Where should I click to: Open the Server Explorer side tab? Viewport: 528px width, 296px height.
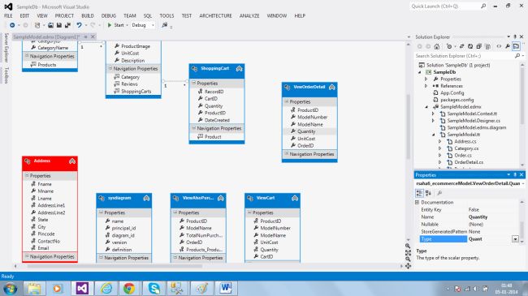point(6,47)
